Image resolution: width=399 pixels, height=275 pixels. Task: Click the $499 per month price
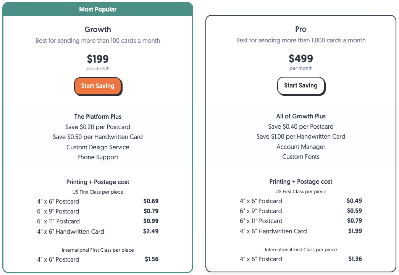tap(301, 58)
